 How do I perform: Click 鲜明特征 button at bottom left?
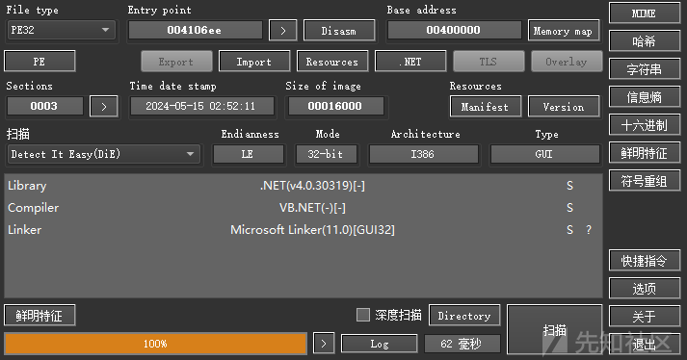pyautogui.click(x=40, y=316)
